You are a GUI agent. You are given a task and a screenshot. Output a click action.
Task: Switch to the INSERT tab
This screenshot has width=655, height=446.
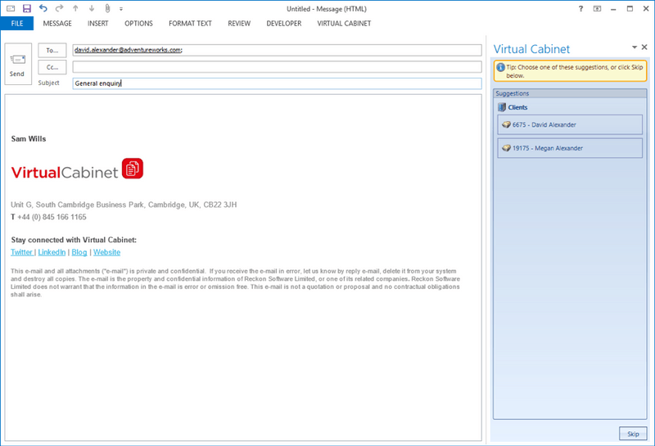[x=97, y=24]
